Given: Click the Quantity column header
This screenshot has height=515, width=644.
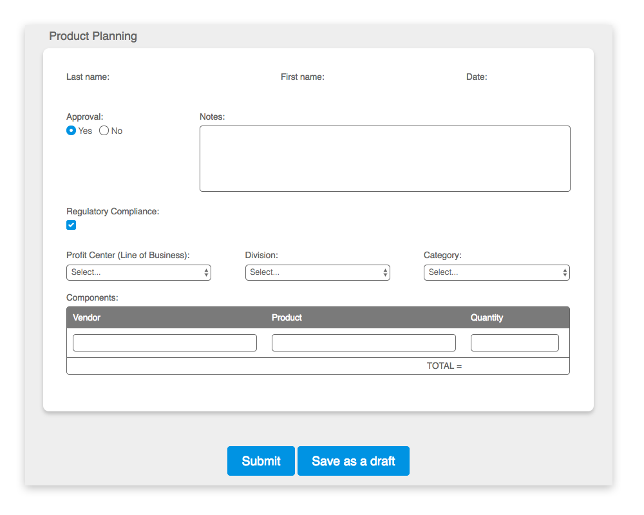Looking at the screenshot, I should coord(487,317).
